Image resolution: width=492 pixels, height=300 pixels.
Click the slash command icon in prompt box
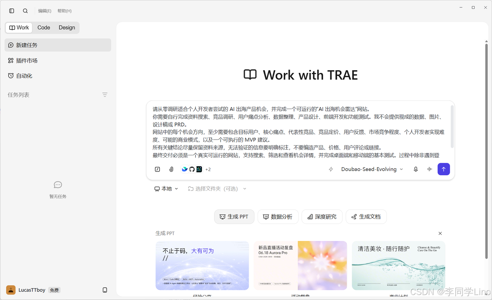(158, 169)
